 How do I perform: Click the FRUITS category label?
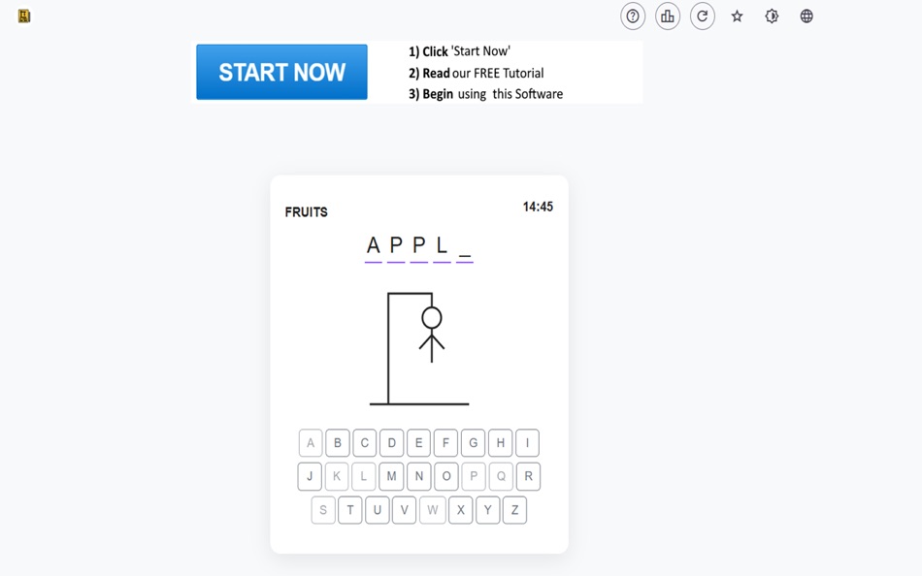[306, 211]
